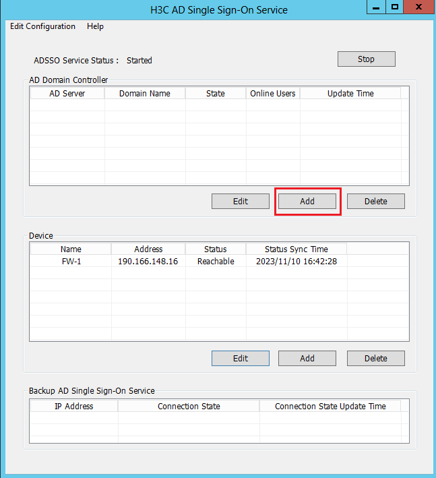
Task: Close the H3C AD Single Sign-On window
Action: (419, 7)
